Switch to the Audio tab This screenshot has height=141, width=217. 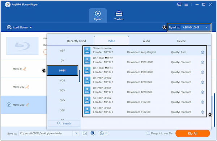[146, 41]
